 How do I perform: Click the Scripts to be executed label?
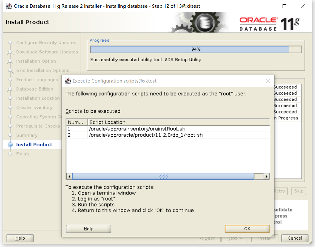click(x=94, y=111)
